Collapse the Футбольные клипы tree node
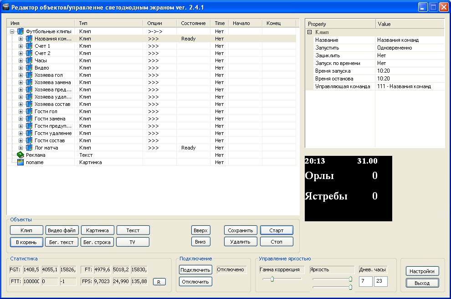The image size is (451, 299). 12,31
